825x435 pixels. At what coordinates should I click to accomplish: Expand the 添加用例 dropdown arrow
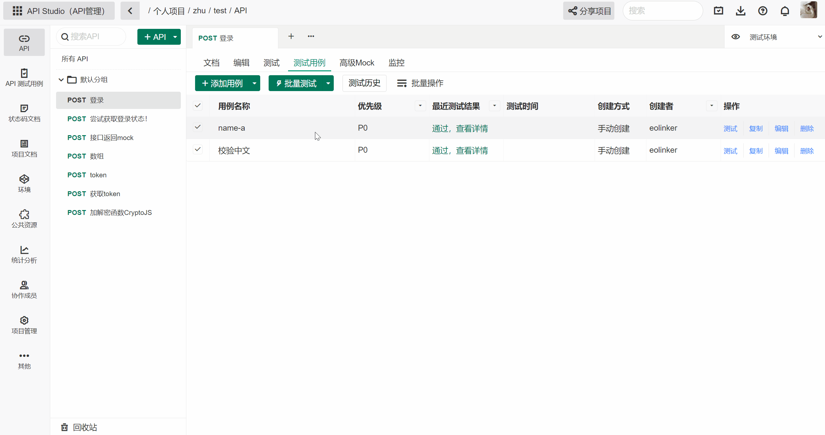click(x=255, y=83)
